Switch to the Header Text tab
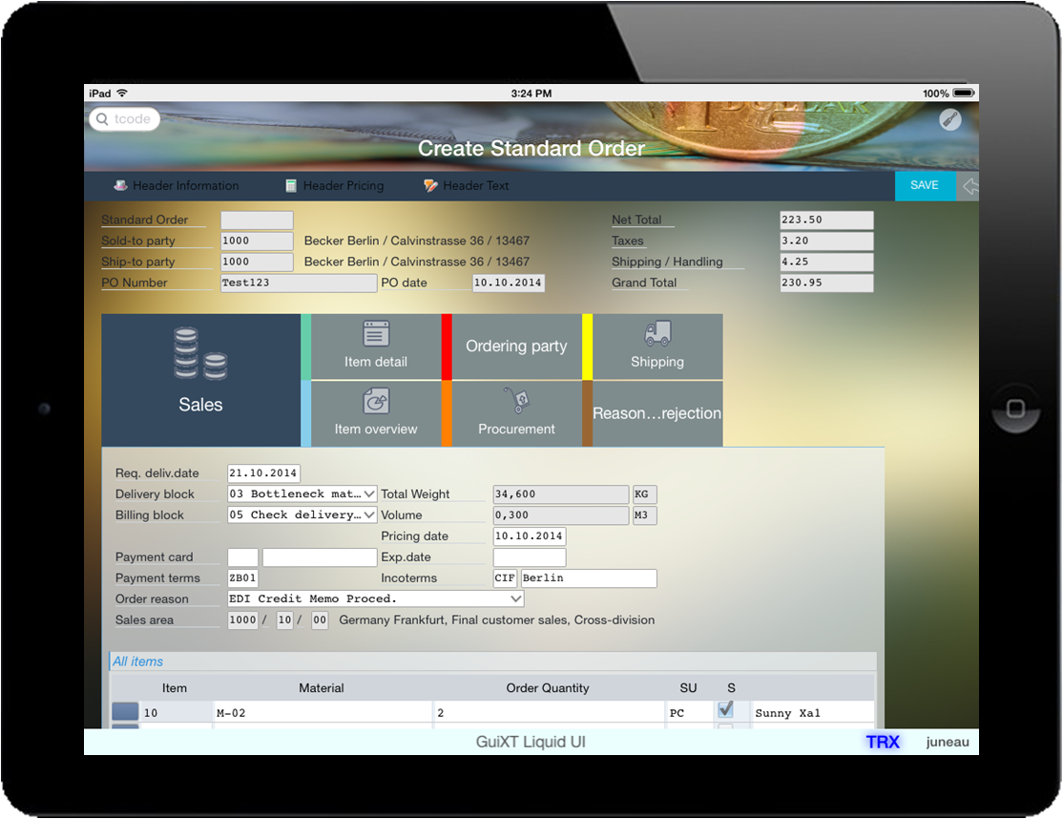 click(x=466, y=185)
